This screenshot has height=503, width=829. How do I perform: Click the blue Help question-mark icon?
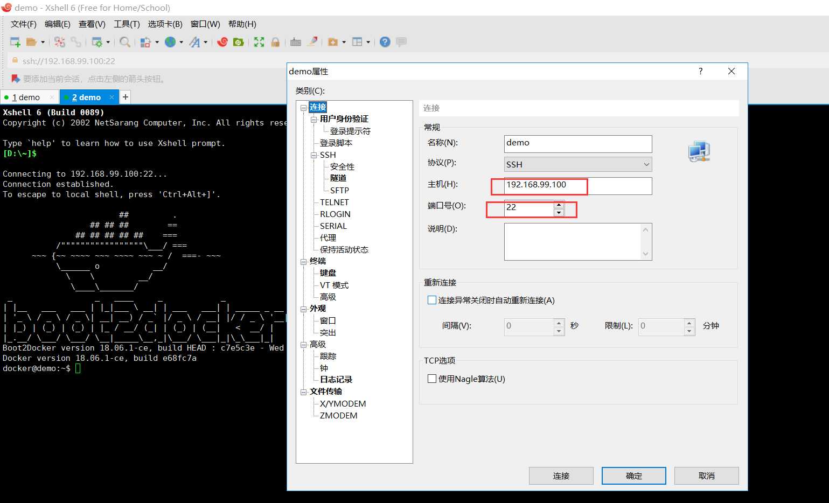click(385, 42)
